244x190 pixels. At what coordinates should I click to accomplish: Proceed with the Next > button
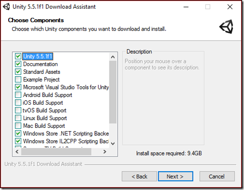(x=175, y=176)
